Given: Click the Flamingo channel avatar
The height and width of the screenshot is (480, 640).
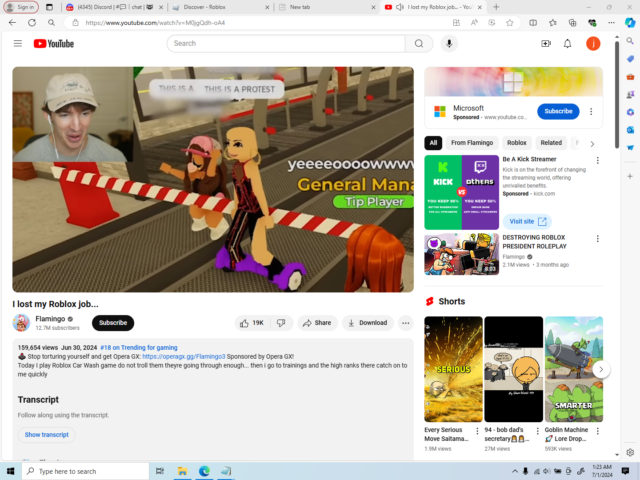Looking at the screenshot, I should (21, 323).
